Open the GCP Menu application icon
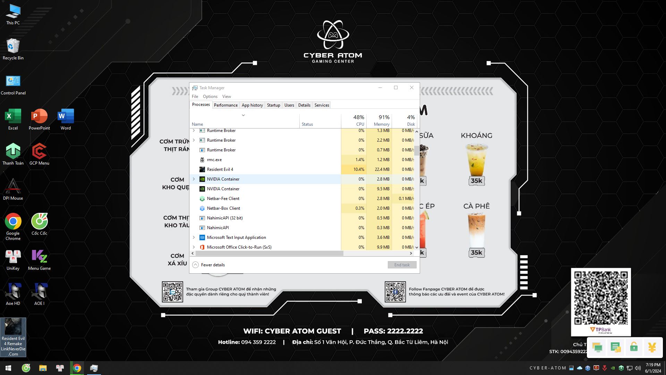Screen dimensions: 666x375 (39, 151)
